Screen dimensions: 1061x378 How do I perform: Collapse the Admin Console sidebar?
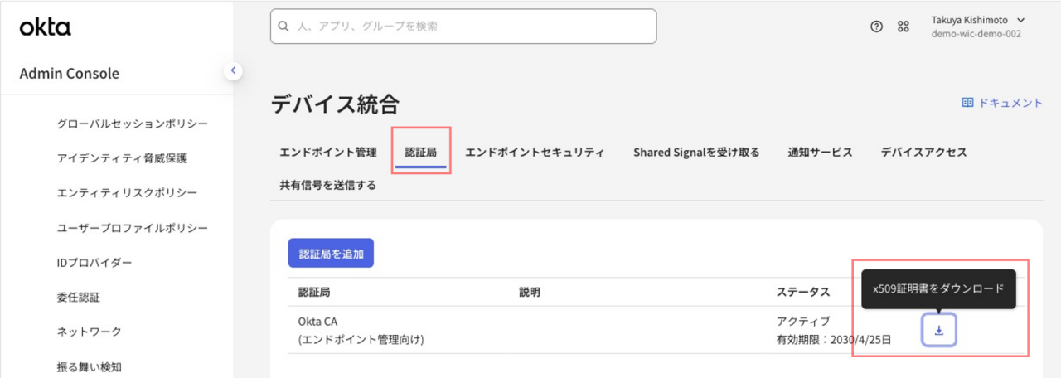[233, 71]
